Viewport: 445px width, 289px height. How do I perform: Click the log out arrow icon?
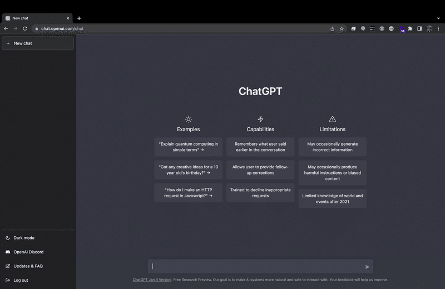coord(8,280)
